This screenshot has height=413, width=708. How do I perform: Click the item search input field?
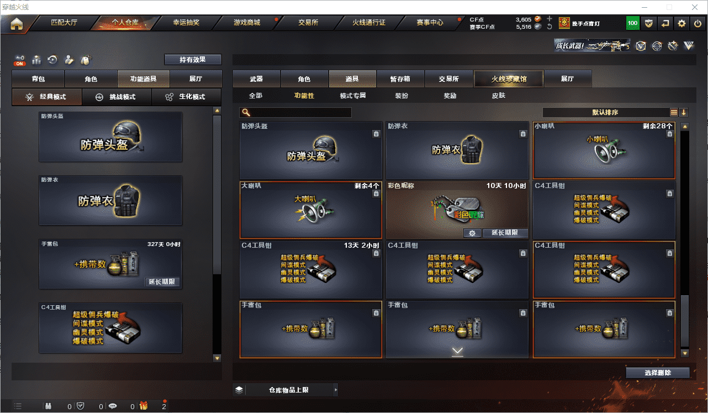tap(295, 112)
